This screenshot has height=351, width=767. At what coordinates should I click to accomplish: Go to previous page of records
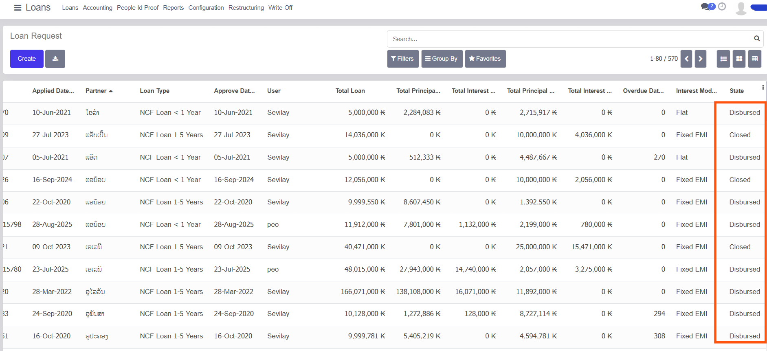coord(686,59)
